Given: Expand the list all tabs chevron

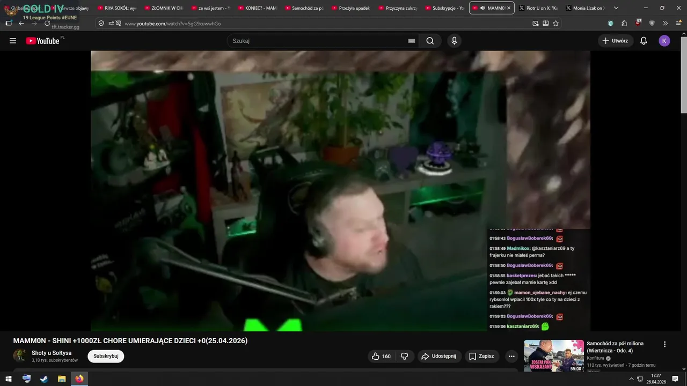Looking at the screenshot, I should tap(616, 8).
